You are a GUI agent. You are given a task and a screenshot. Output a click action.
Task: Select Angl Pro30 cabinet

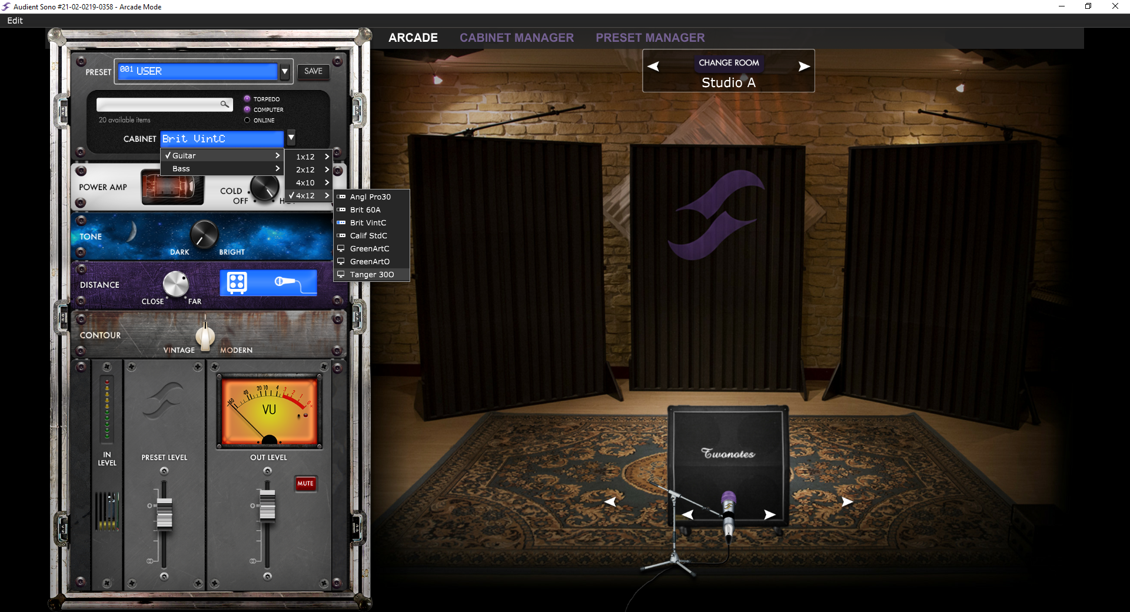pos(372,197)
